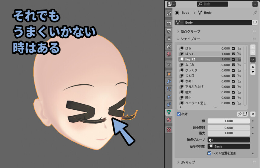Toggle shape key pin lock icon

click(240, 114)
